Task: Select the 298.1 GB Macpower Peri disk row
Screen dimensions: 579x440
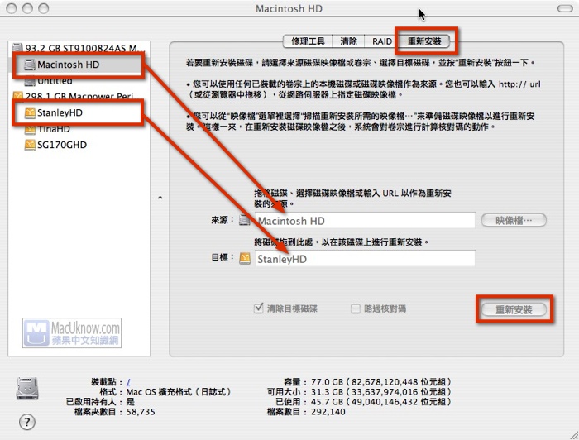Action: coord(79,96)
